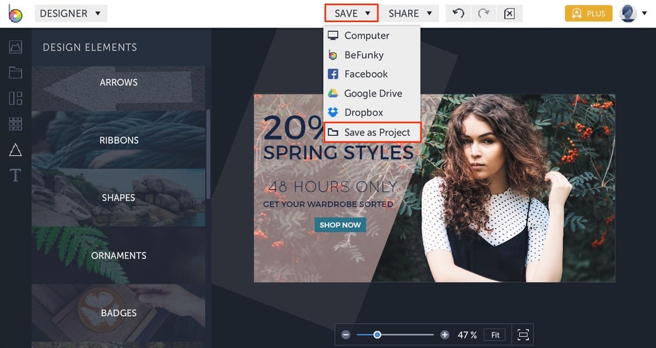Choose BeFunky in the Save menu
Screen dimensions: 656x348
tap(372, 55)
